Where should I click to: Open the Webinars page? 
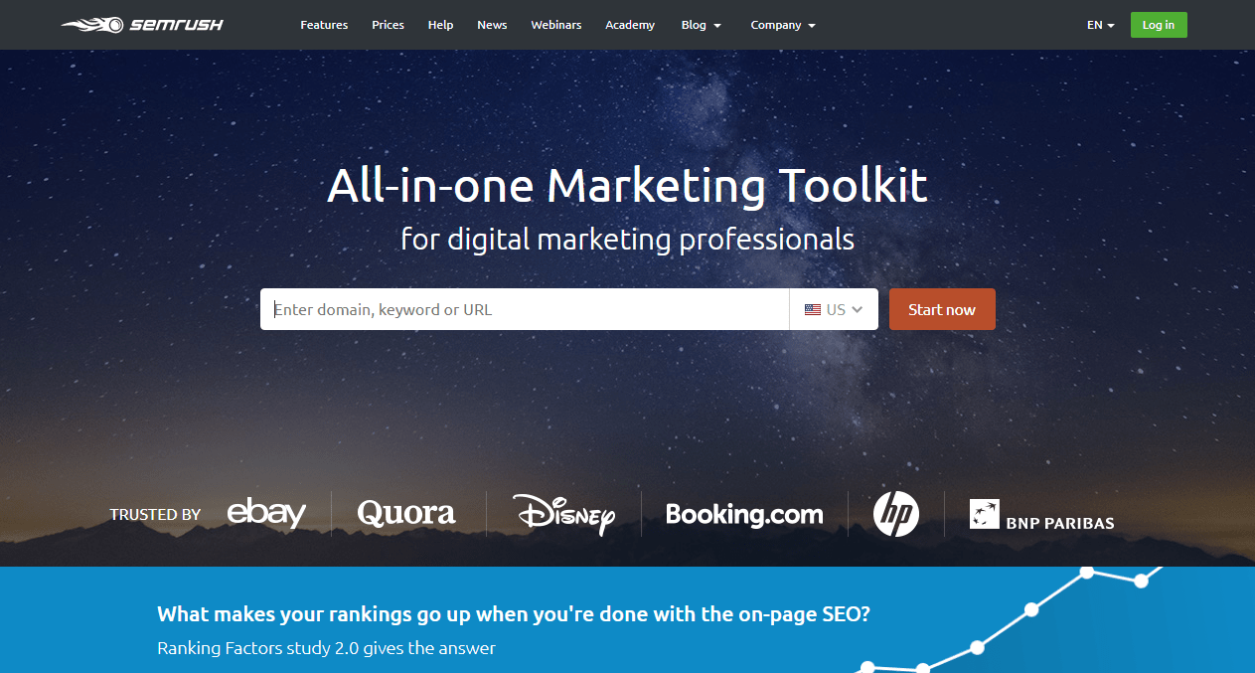pos(556,25)
